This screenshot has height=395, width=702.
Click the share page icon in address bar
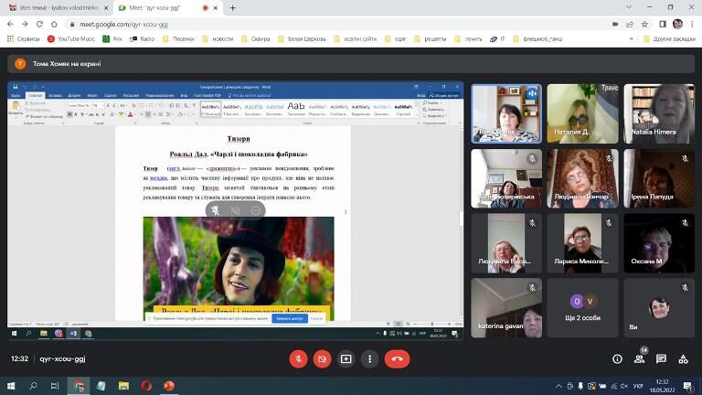point(630,24)
